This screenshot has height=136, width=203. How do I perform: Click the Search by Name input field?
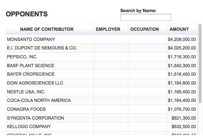146,17
